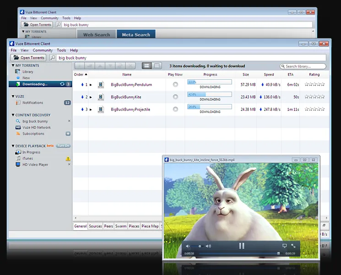
Task: Open the Piece Map details tab
Action: click(150, 226)
